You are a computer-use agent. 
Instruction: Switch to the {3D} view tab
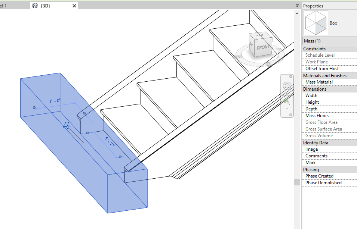pos(54,6)
